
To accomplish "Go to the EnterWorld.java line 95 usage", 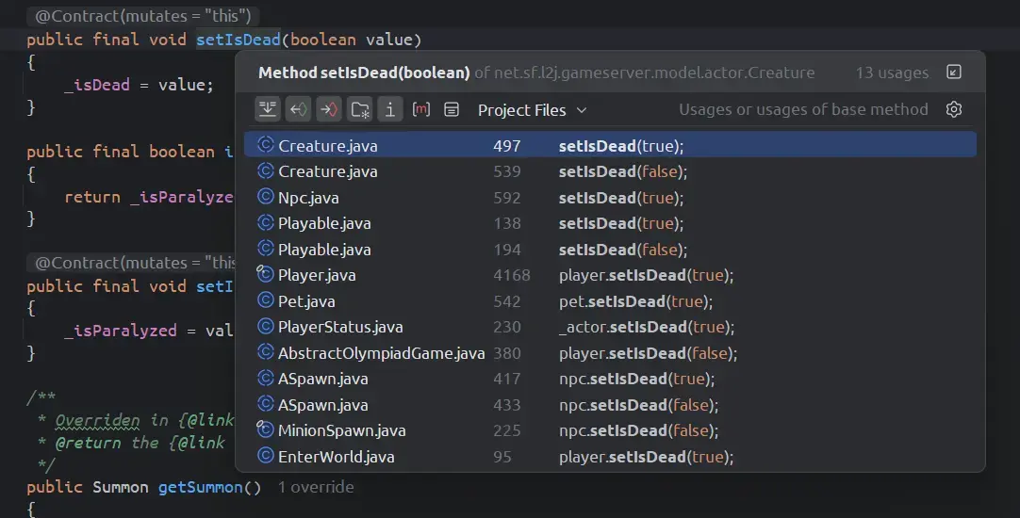I will coord(610,456).
